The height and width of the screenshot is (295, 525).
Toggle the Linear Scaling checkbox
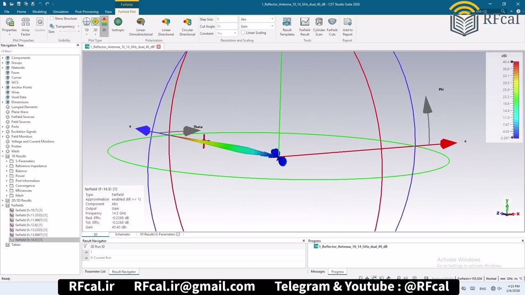(x=243, y=33)
